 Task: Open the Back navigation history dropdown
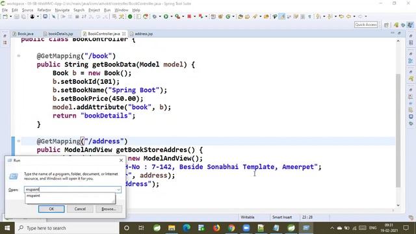[354, 16]
